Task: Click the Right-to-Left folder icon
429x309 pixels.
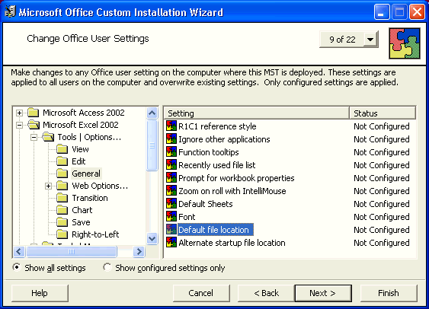Action: (62, 234)
